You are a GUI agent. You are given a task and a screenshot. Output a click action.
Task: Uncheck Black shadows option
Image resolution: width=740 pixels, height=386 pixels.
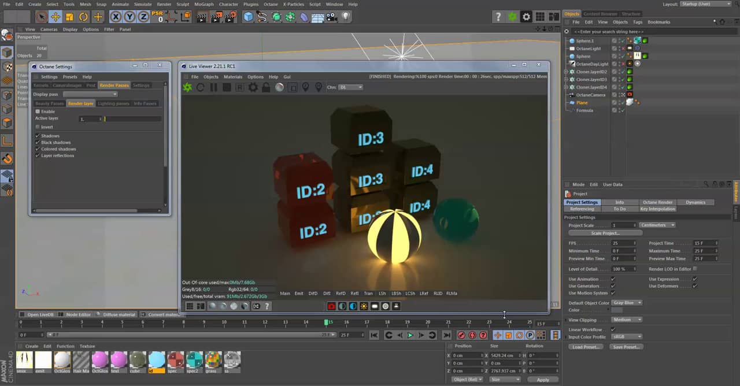point(38,142)
